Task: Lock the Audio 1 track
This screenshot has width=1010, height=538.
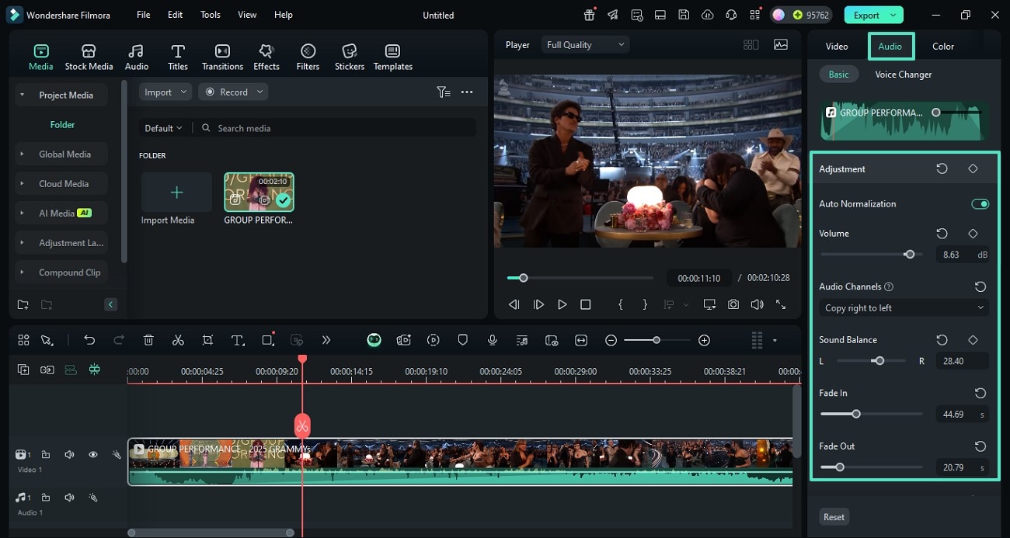Action: (x=46, y=498)
